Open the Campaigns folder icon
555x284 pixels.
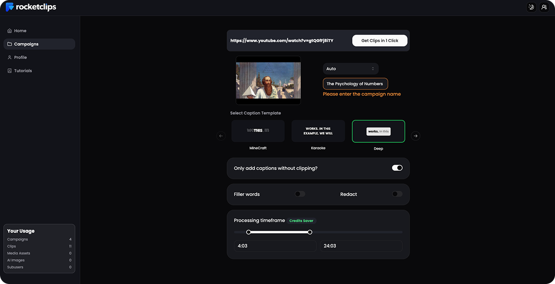tap(9, 44)
